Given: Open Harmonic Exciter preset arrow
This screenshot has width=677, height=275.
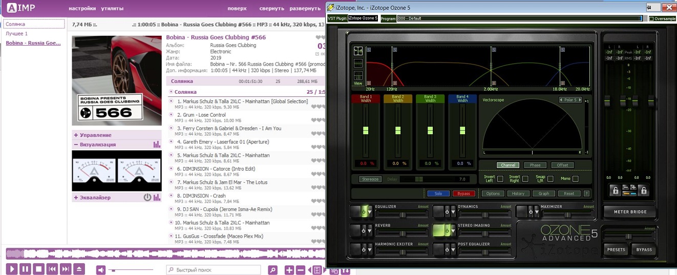Looking at the screenshot, I should click(x=370, y=249).
